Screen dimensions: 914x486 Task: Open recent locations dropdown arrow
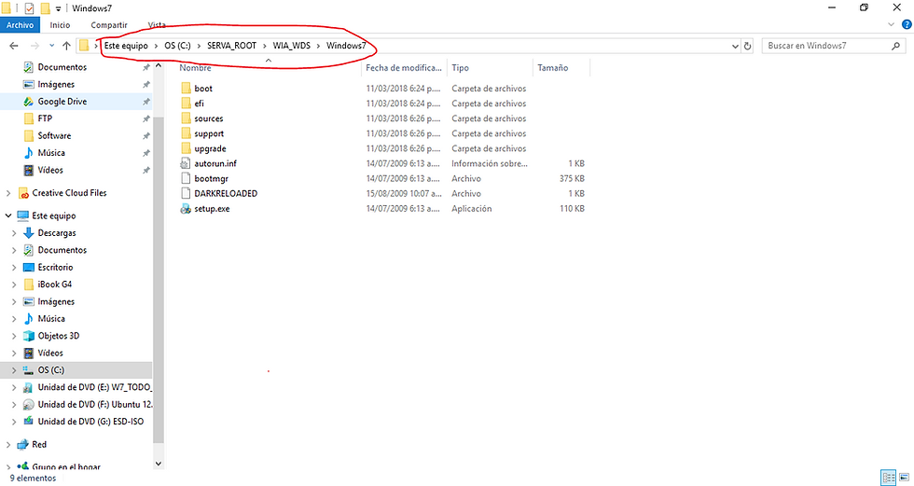(52, 46)
